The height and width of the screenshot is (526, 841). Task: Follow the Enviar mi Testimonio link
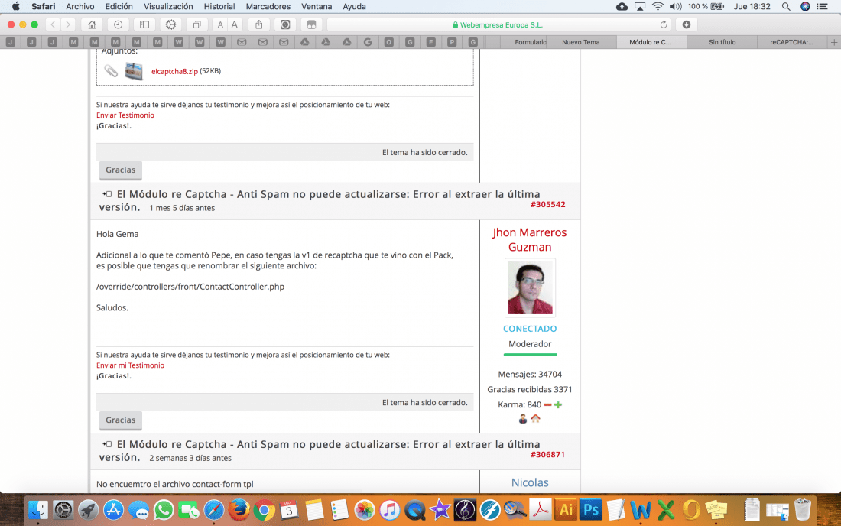[130, 365]
